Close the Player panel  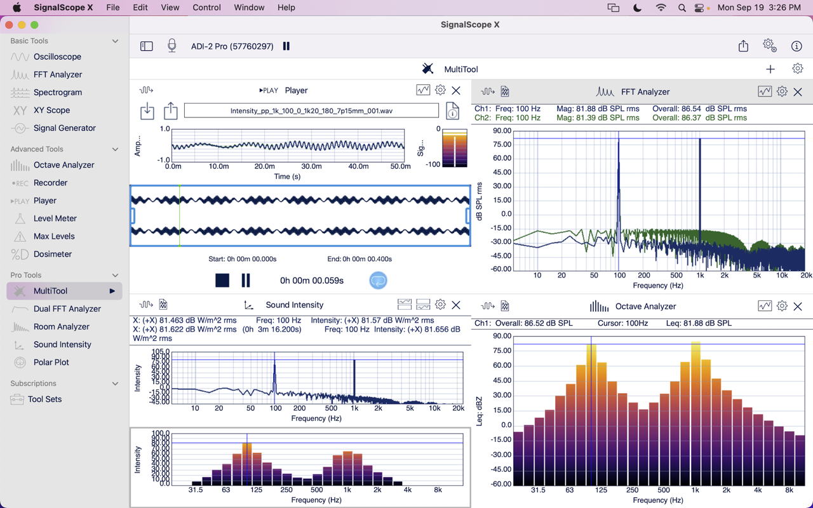[x=456, y=91]
